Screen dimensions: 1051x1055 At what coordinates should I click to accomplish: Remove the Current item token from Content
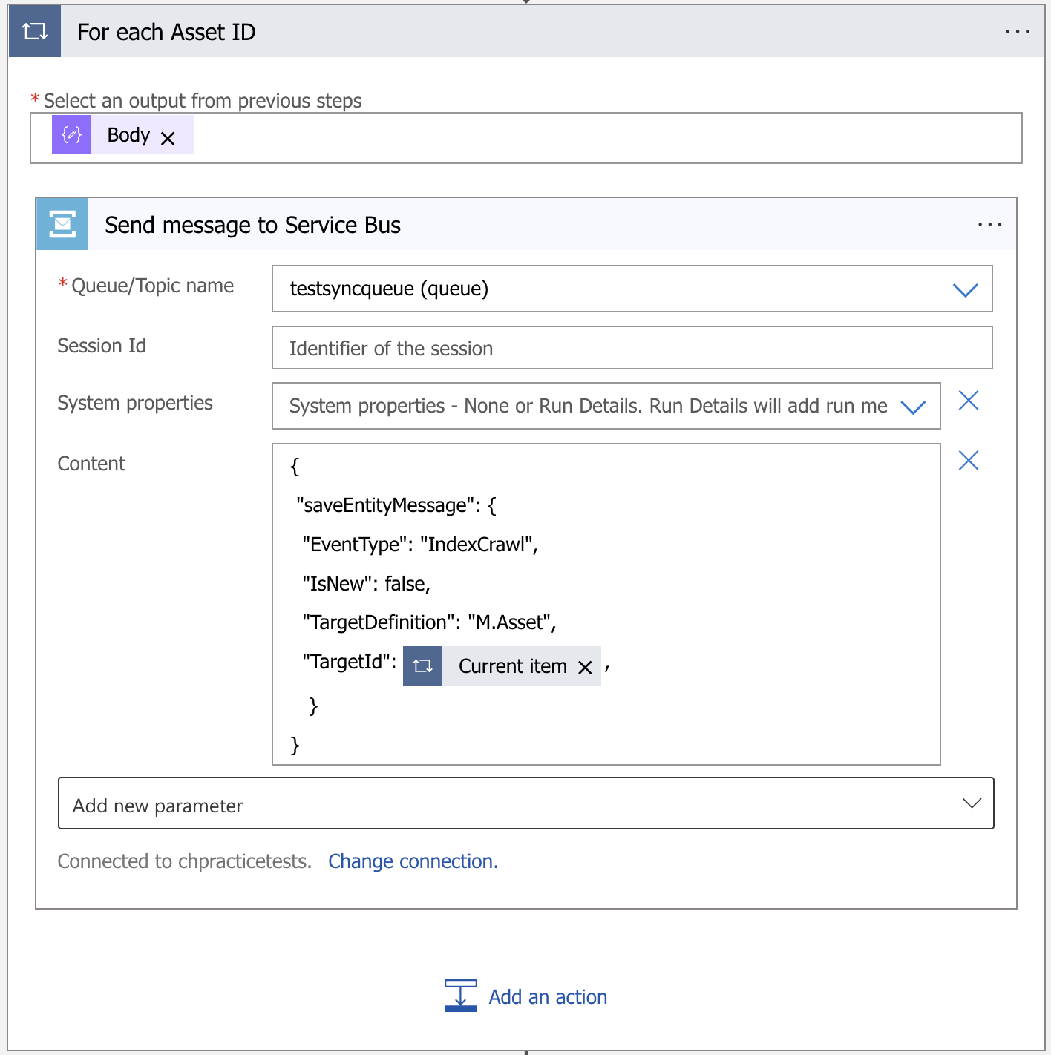[x=585, y=666]
